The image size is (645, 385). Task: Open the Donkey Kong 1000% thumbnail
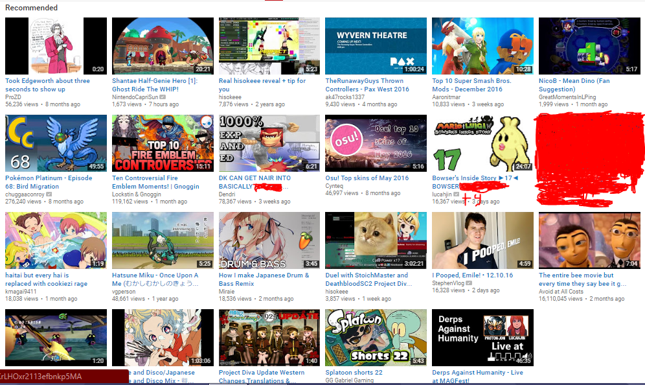point(269,143)
